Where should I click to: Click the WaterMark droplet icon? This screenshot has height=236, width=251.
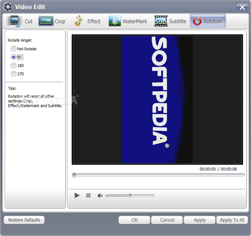click(114, 21)
